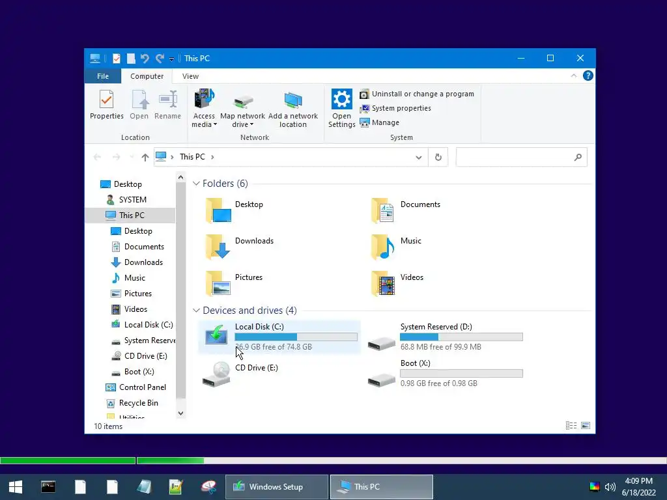Open Properties in the Location ribbon group

(106, 105)
